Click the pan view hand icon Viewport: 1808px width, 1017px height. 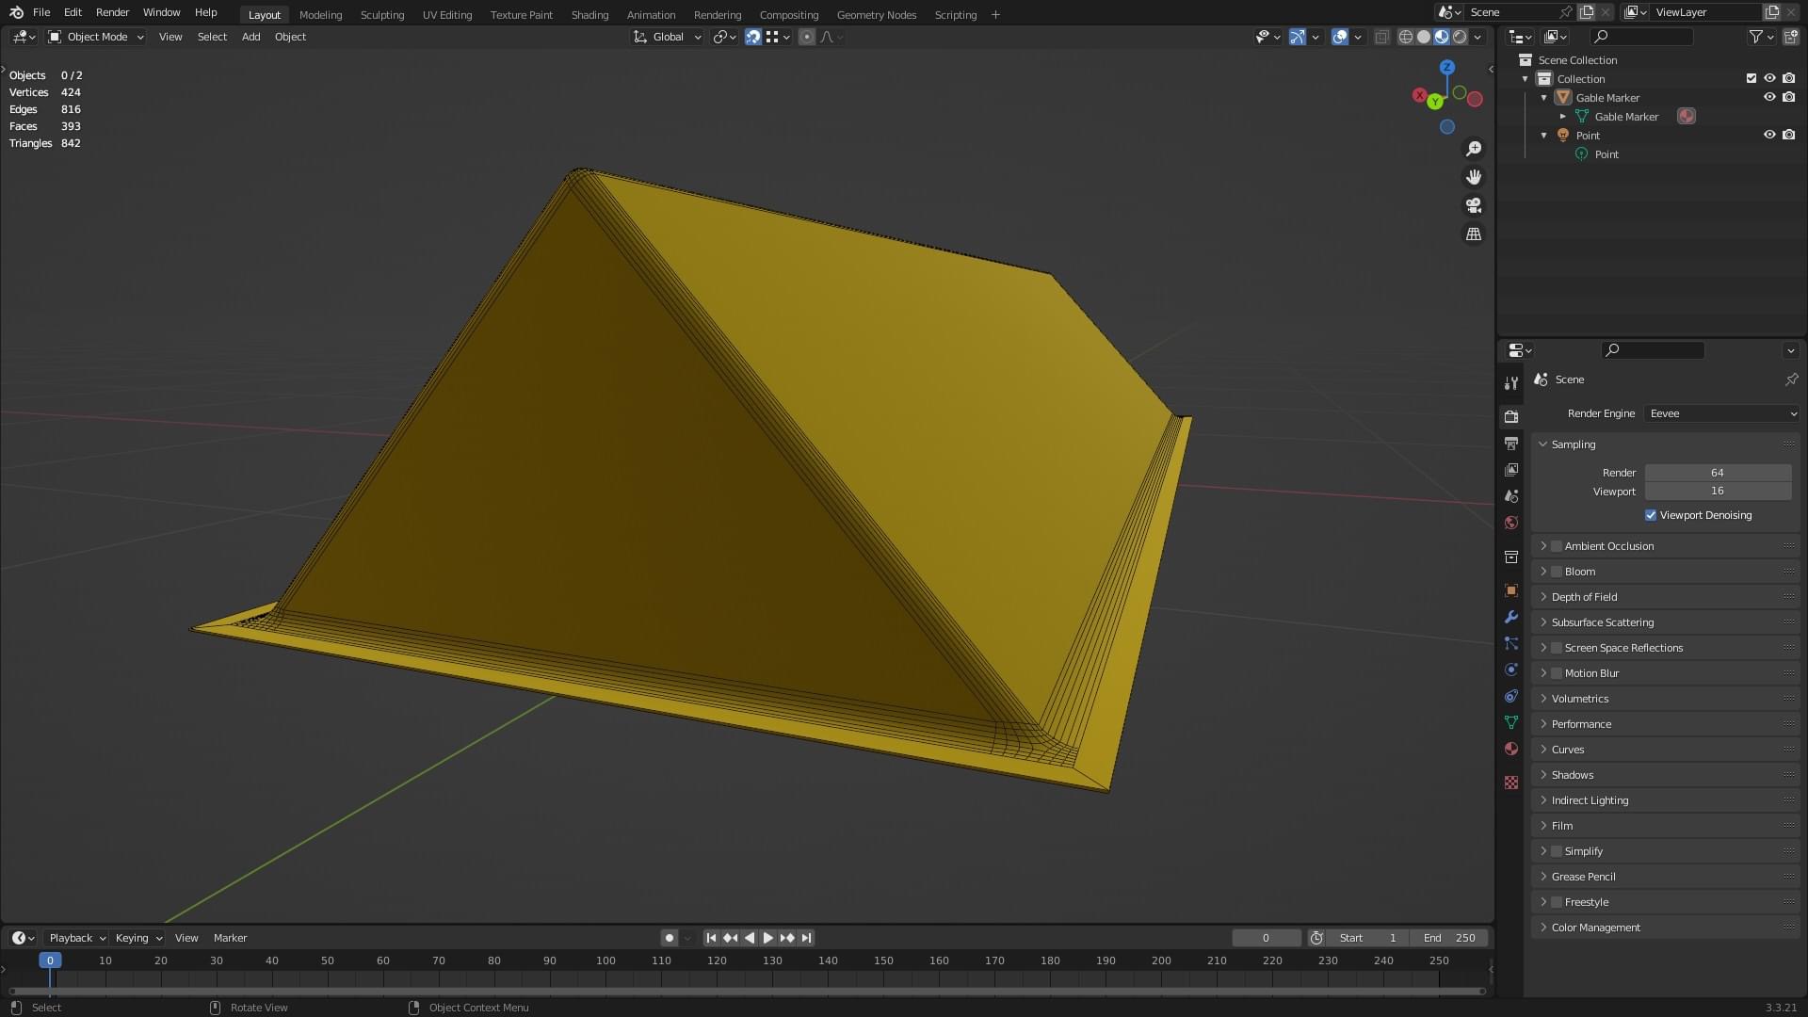1474,177
